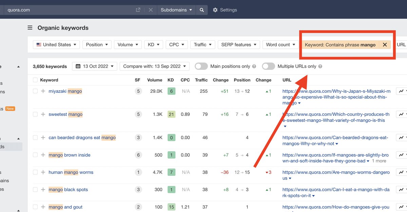Open the KD filter dropdown

154,45
